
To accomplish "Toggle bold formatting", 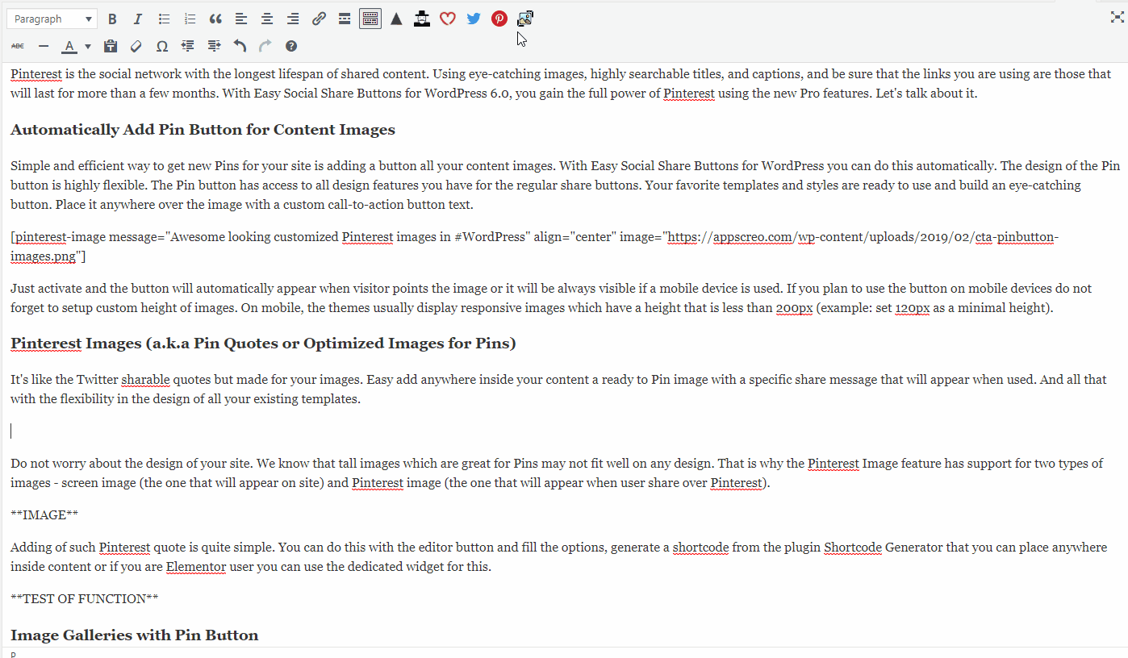I will (x=112, y=19).
